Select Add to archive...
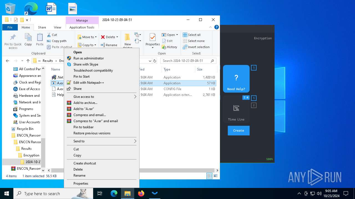355x199 pixels. 102,103
